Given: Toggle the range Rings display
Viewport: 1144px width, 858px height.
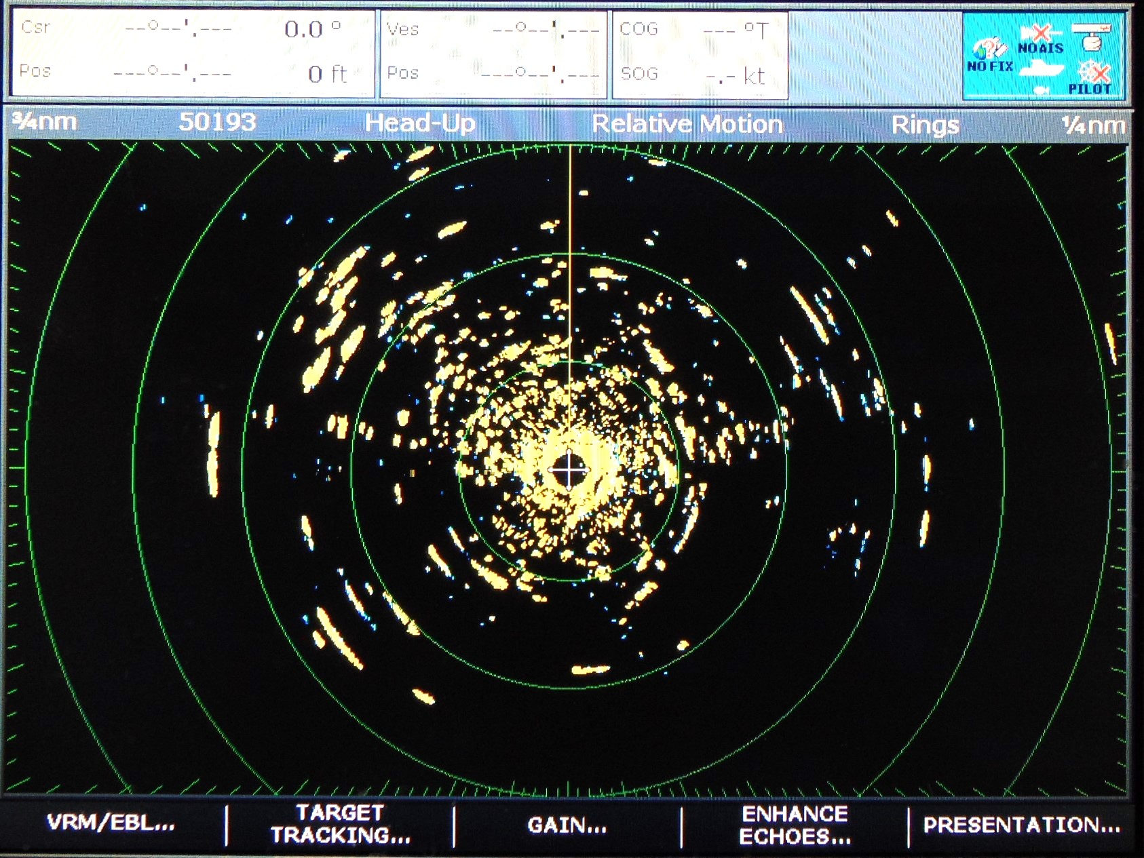Looking at the screenshot, I should (x=924, y=125).
